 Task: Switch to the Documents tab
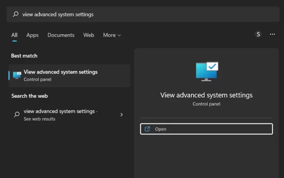click(x=61, y=35)
